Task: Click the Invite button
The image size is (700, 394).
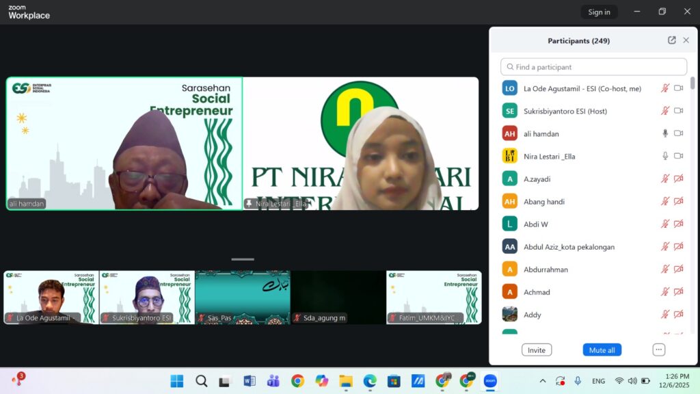Action: 537,350
